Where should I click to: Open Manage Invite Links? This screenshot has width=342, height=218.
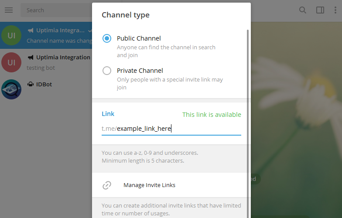[149, 185]
